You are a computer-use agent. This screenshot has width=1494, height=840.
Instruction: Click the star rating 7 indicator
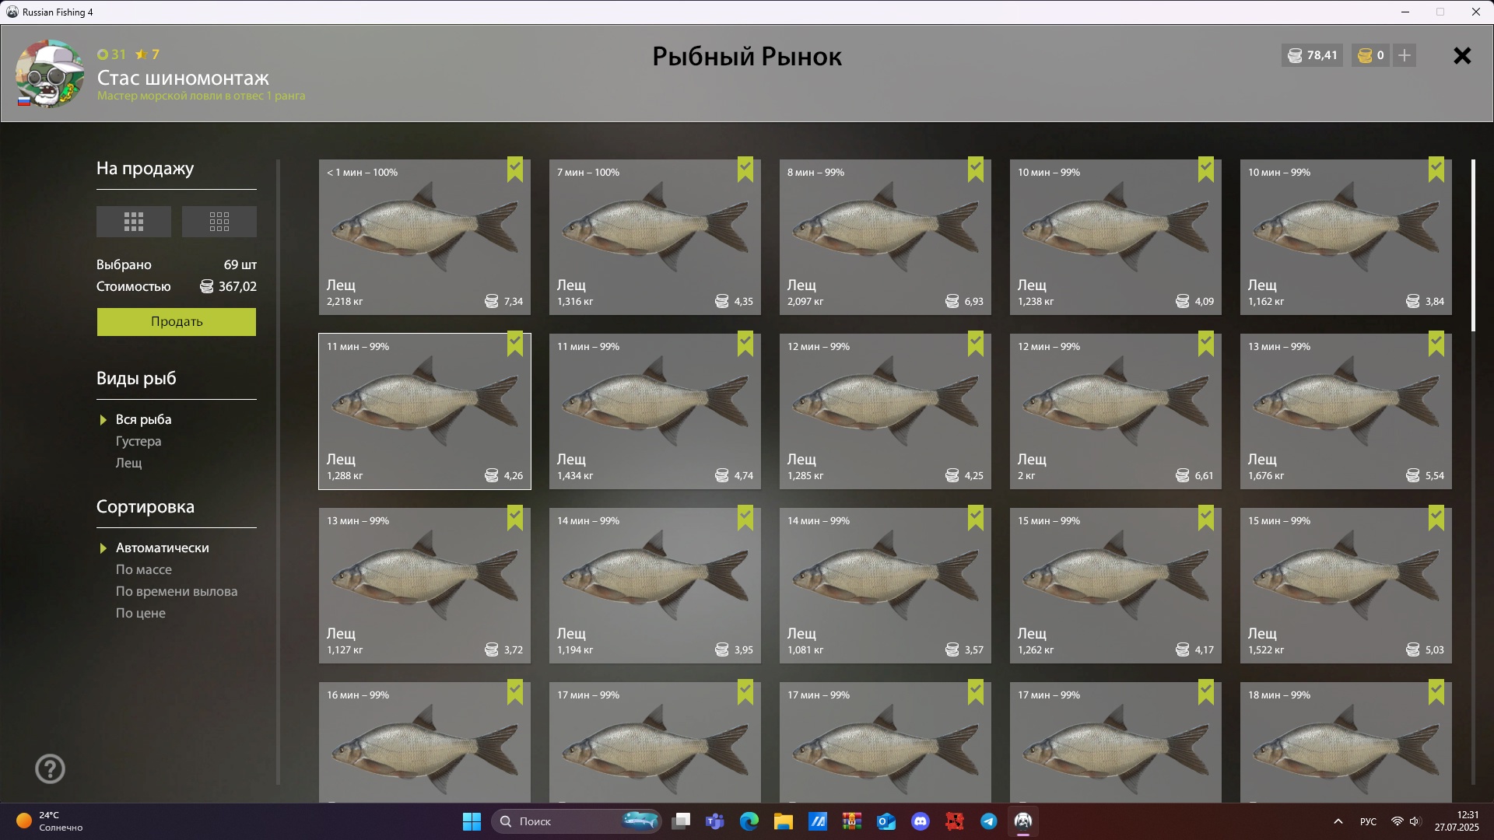(x=147, y=54)
